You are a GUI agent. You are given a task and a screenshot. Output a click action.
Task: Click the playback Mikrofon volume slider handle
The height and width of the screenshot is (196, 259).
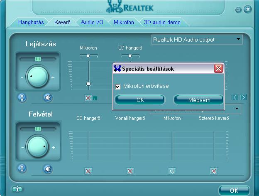pos(88,84)
